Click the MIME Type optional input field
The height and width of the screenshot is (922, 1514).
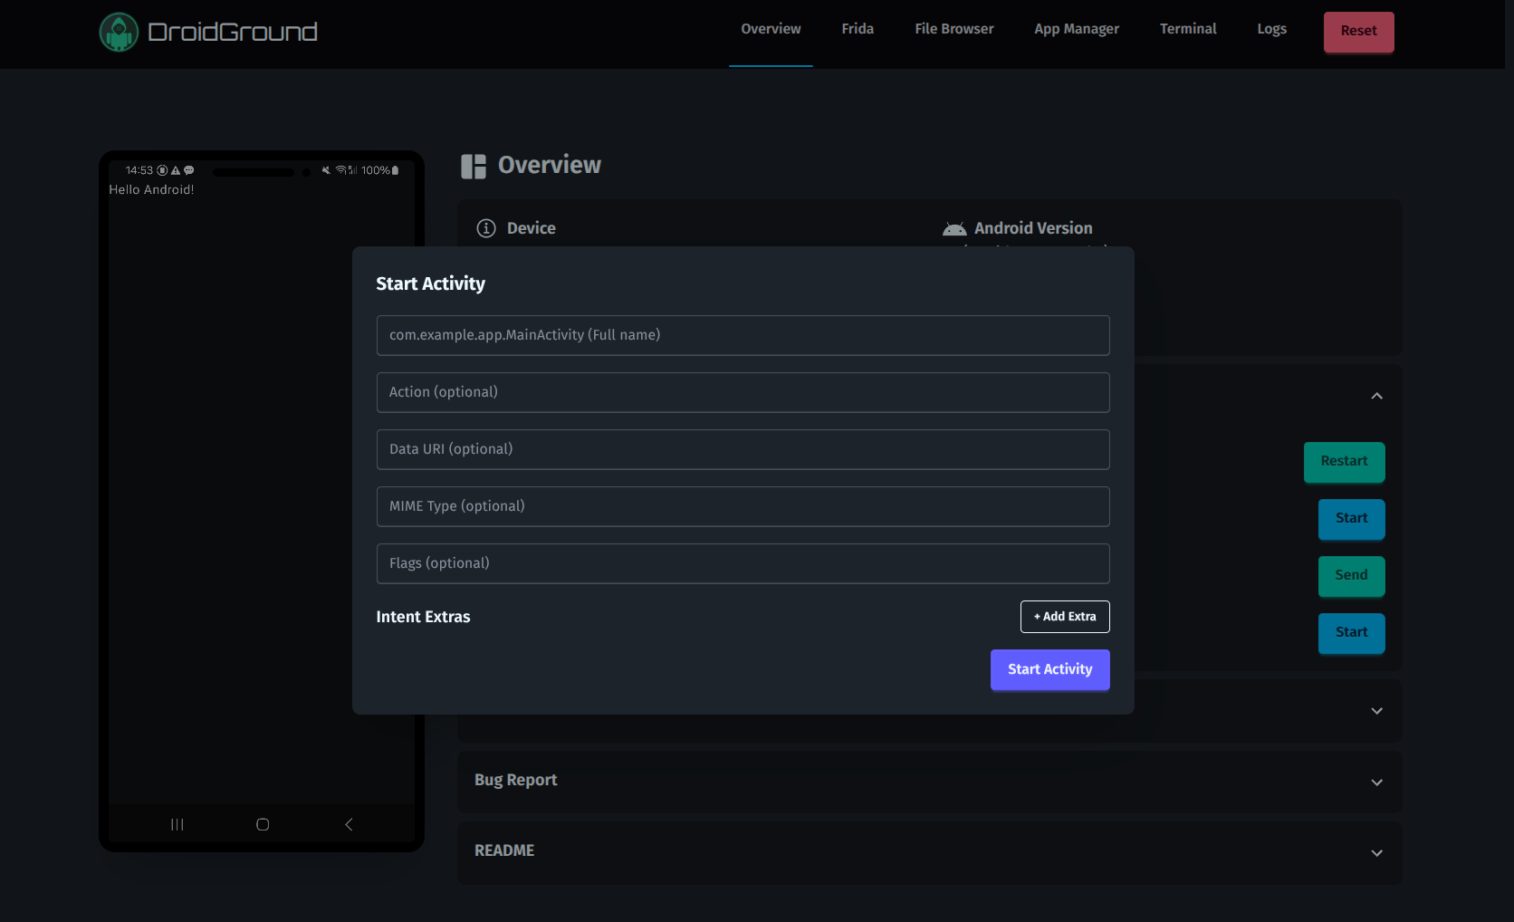[743, 506]
